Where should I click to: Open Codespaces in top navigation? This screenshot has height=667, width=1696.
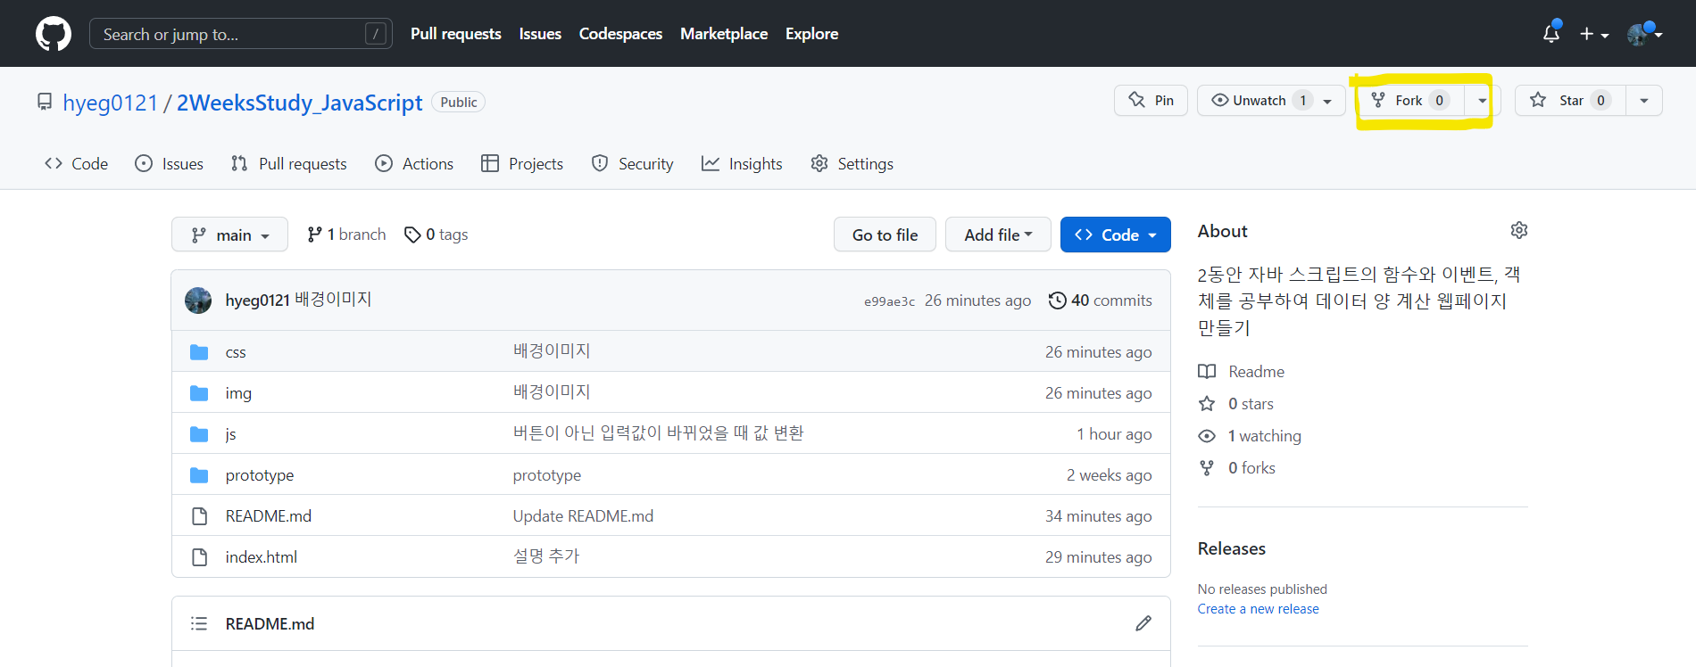click(620, 34)
